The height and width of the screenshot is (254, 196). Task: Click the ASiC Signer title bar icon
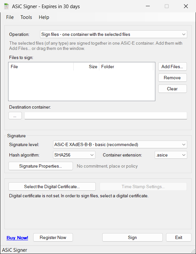7,6
